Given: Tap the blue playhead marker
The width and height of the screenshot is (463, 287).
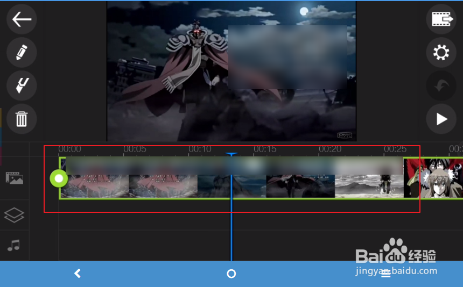Looking at the screenshot, I should tap(231, 154).
